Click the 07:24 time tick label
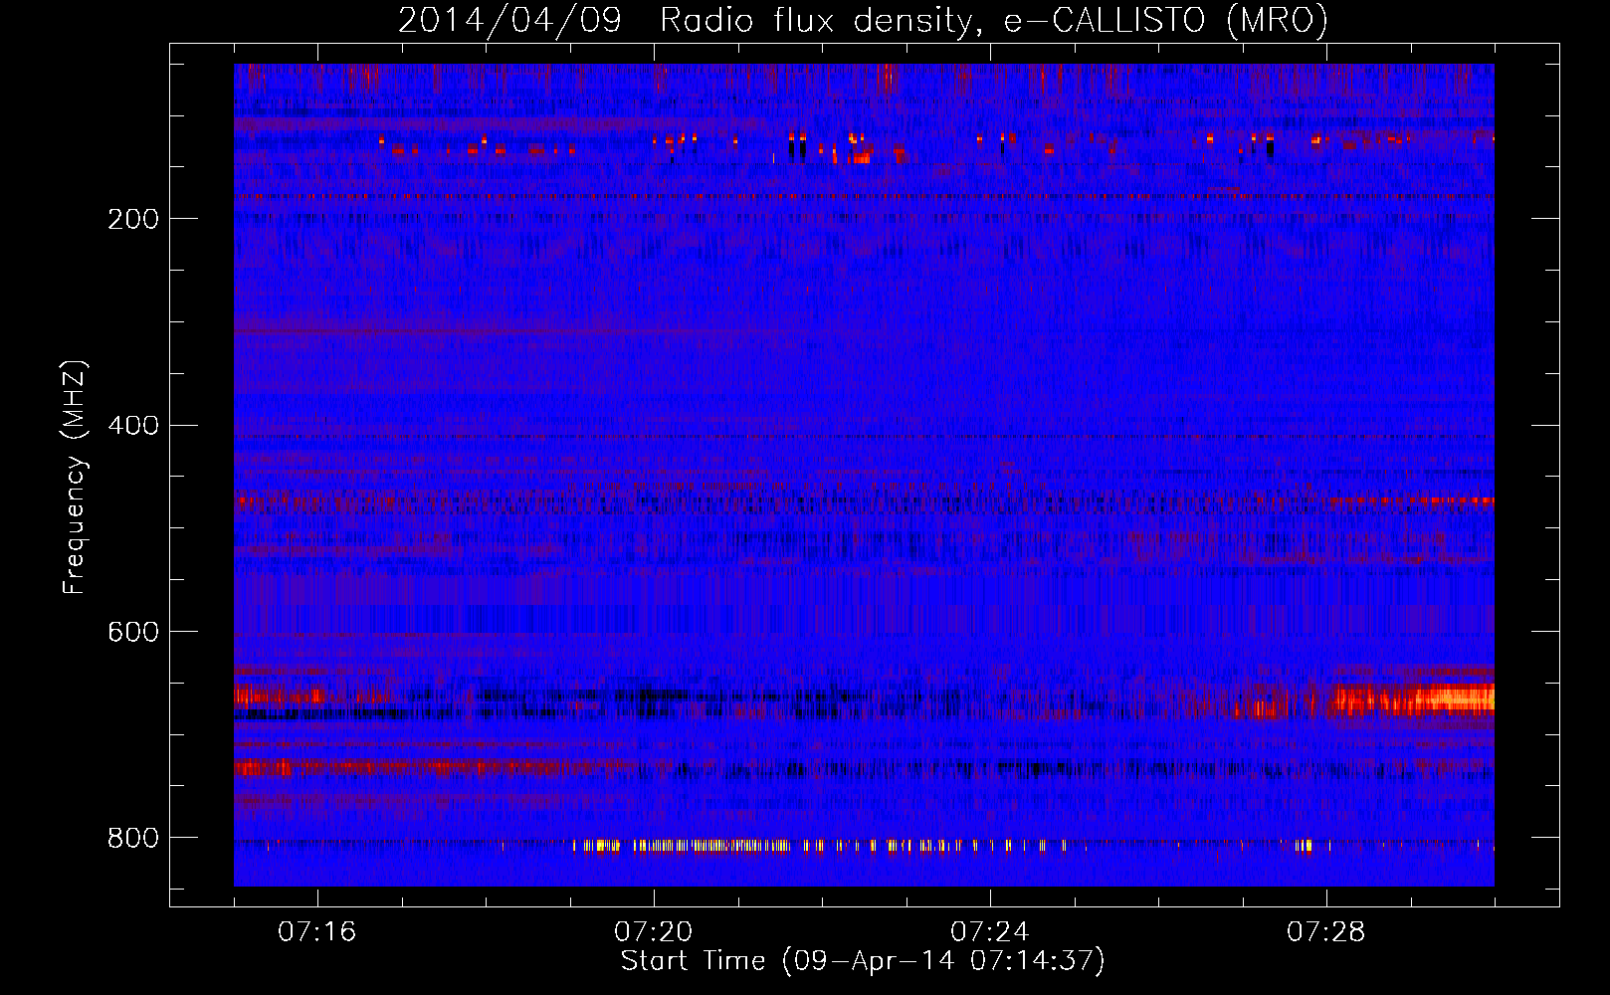Screen dimensions: 1610x995 point(990,931)
